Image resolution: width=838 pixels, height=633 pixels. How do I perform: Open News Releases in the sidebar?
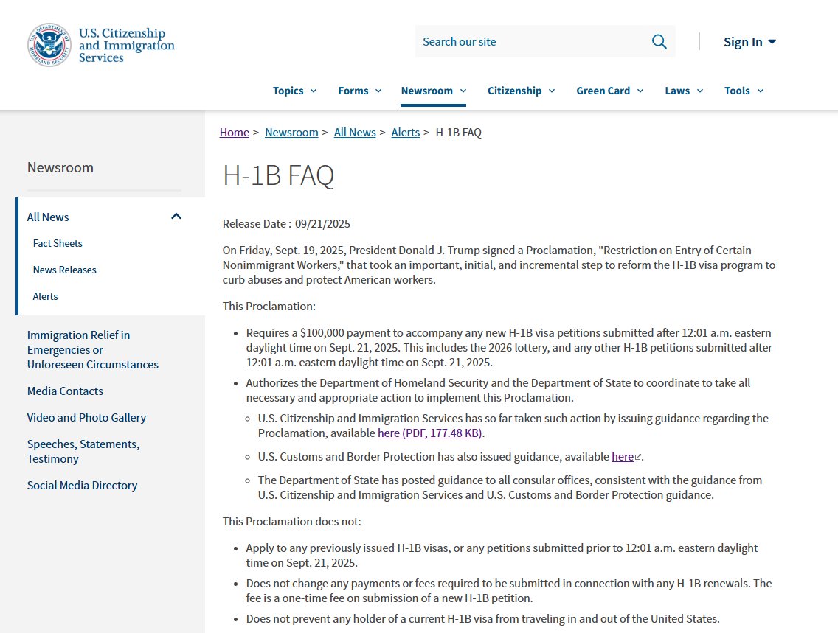[x=65, y=270]
